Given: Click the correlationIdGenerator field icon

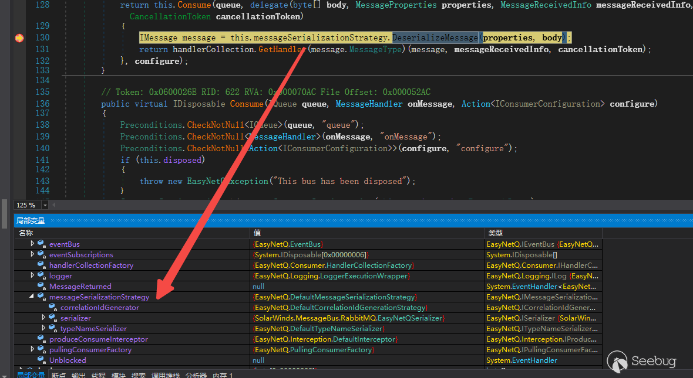Looking at the screenshot, I should [53, 308].
